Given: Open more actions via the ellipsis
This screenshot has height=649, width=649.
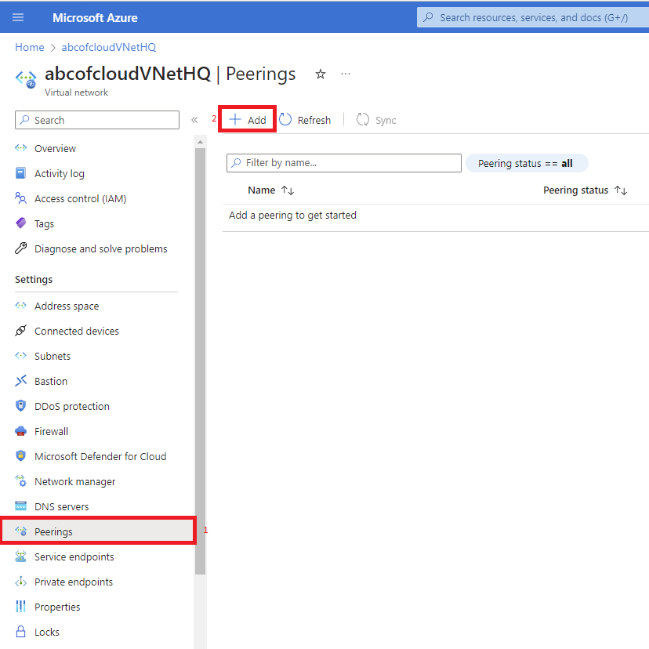Looking at the screenshot, I should tap(346, 74).
